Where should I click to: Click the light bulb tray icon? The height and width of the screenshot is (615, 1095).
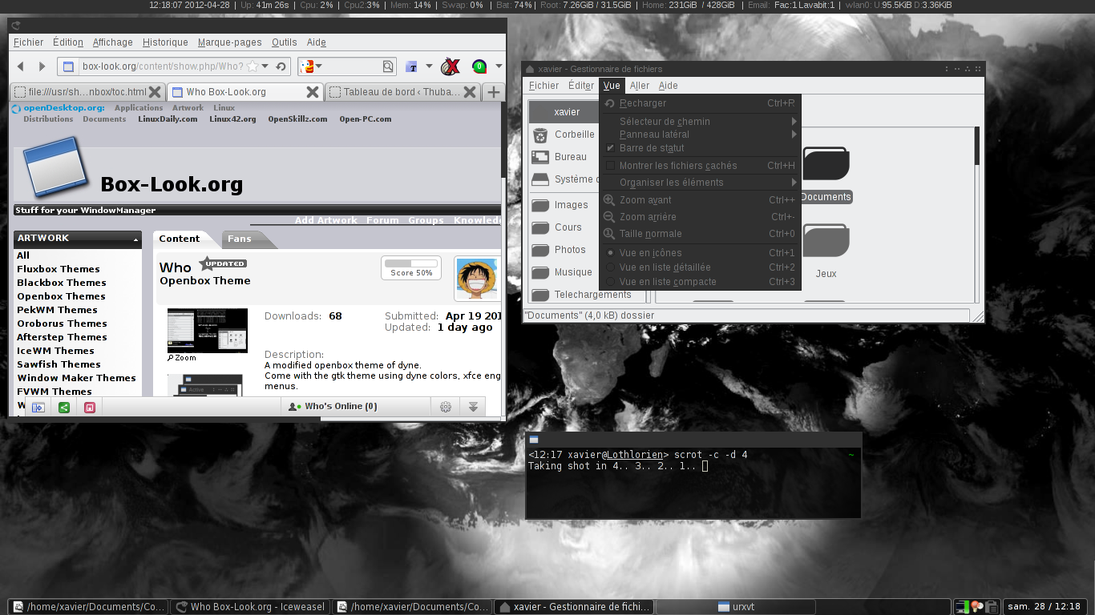coord(977,606)
